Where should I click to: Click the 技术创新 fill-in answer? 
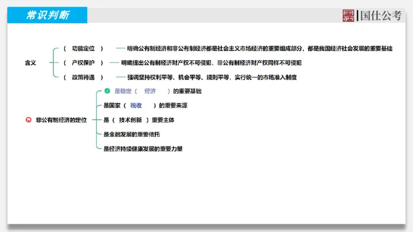[x=131, y=120]
